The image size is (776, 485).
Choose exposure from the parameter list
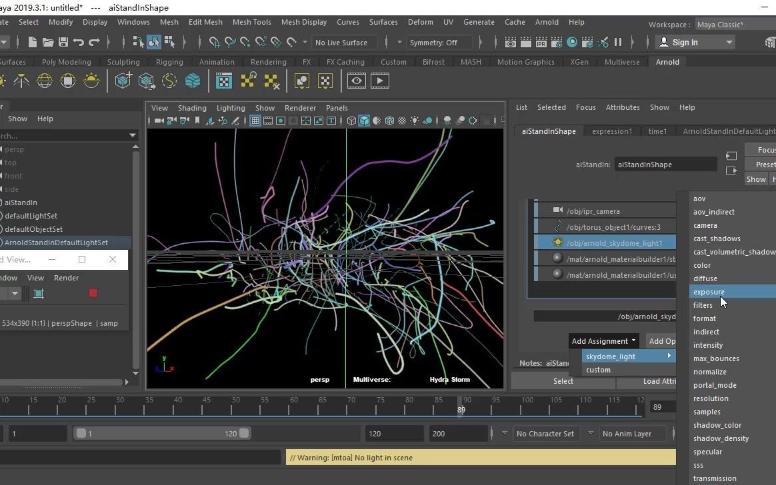[x=709, y=292]
